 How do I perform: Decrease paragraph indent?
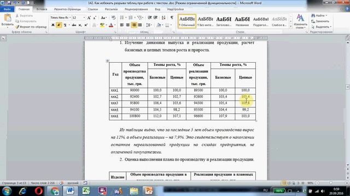point(149,17)
